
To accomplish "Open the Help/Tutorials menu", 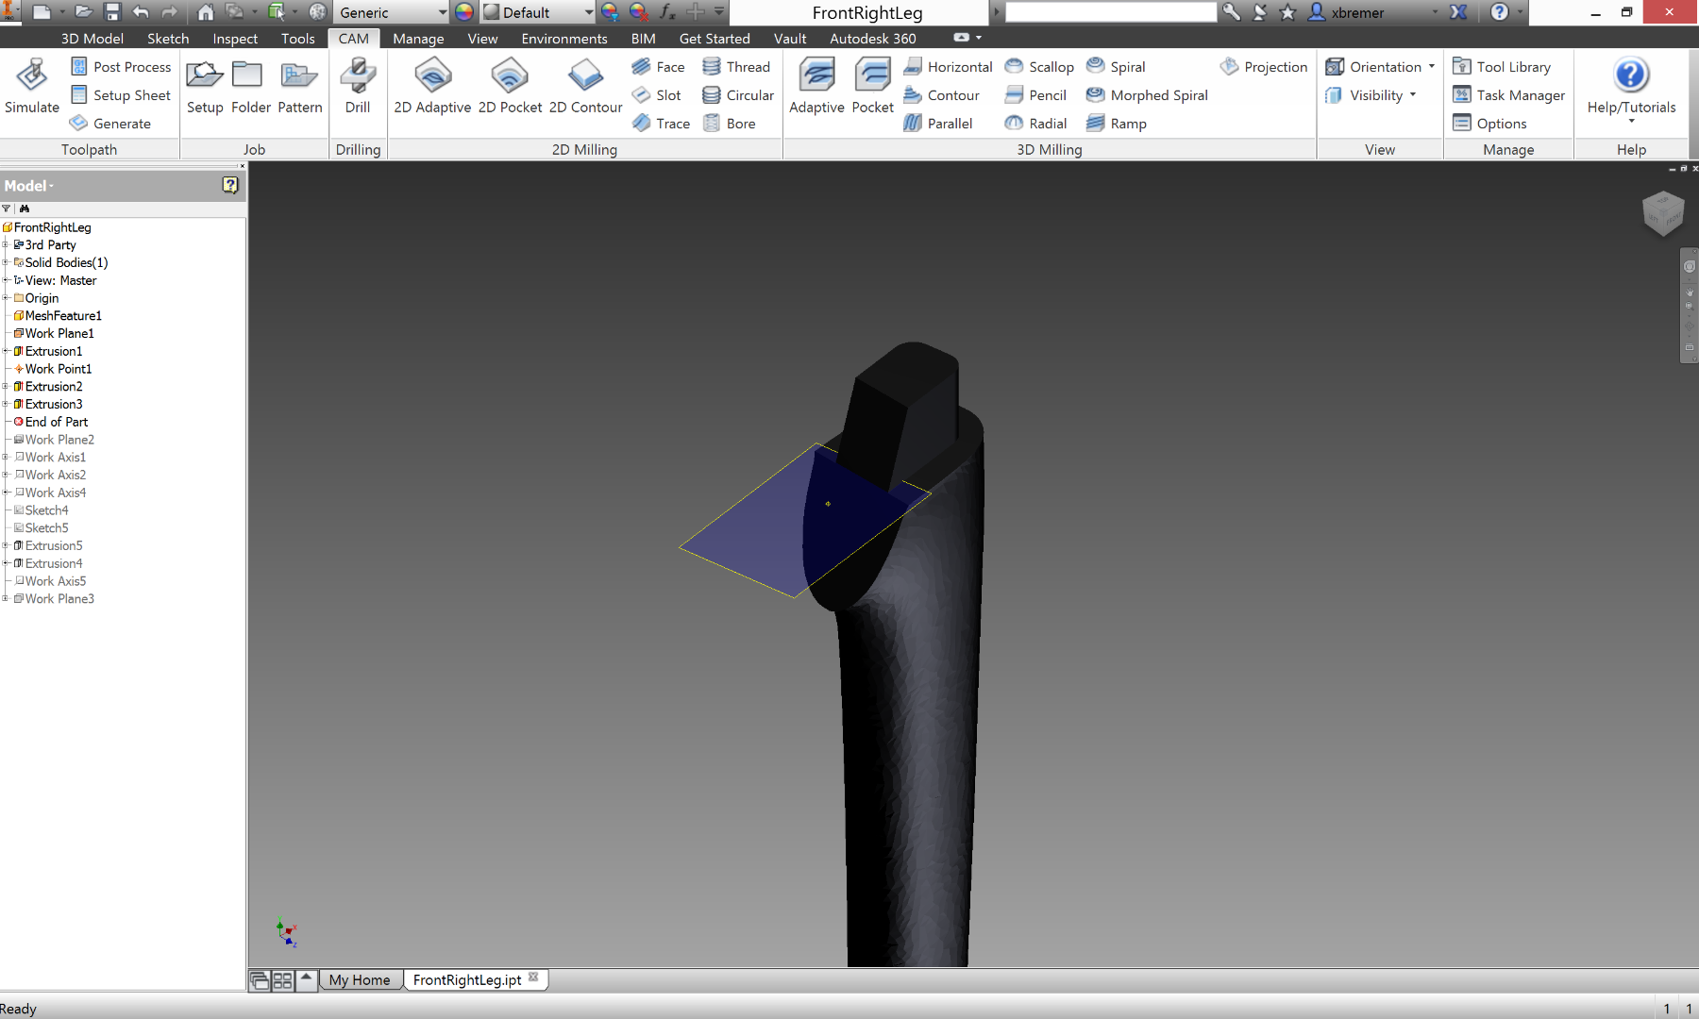I will pyautogui.click(x=1631, y=90).
